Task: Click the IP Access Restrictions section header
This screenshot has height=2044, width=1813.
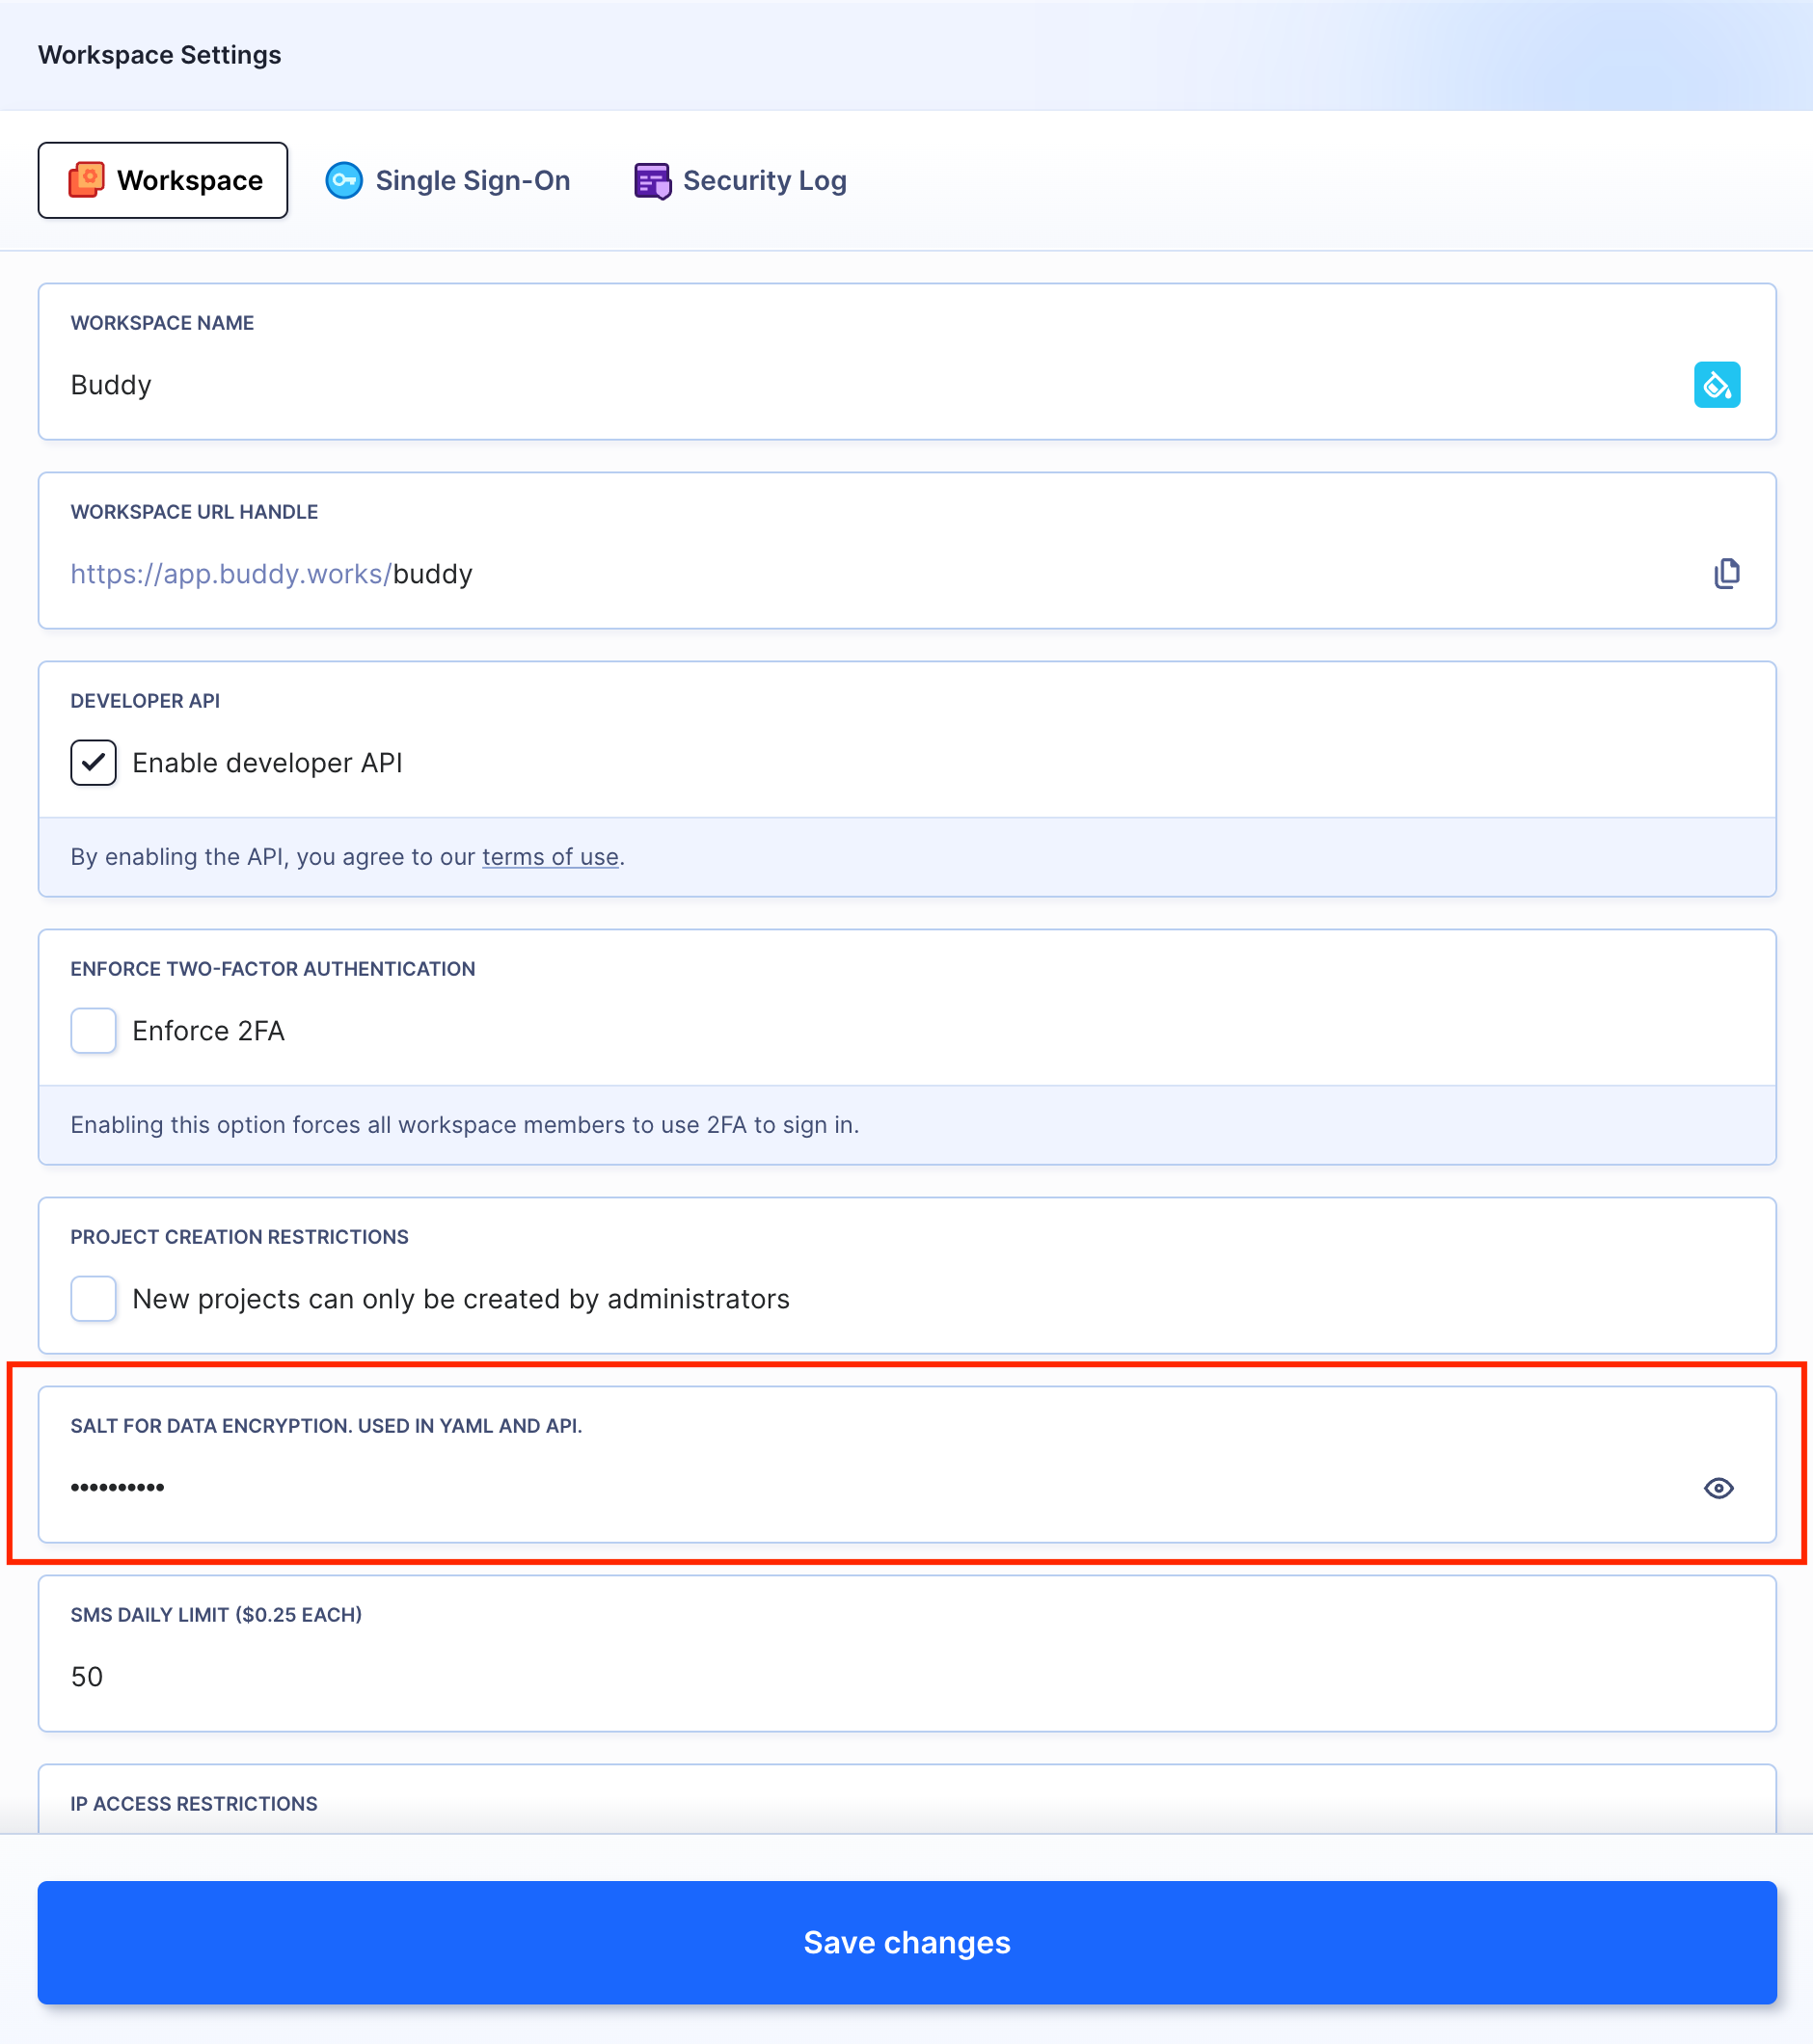Action: pos(194,1804)
